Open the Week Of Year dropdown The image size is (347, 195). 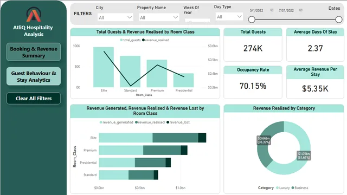pos(197,21)
